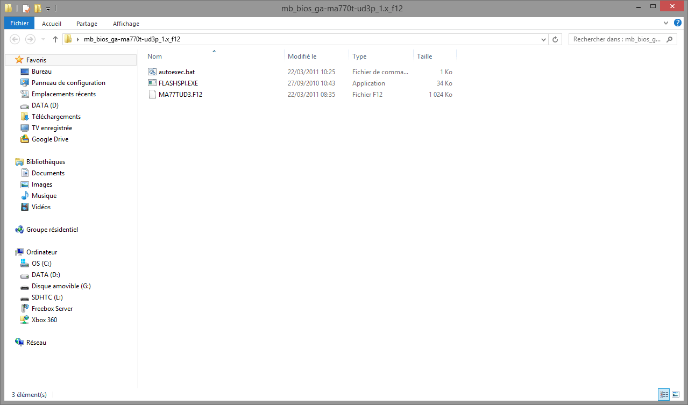Select the autoexec.bat file icon

click(152, 72)
